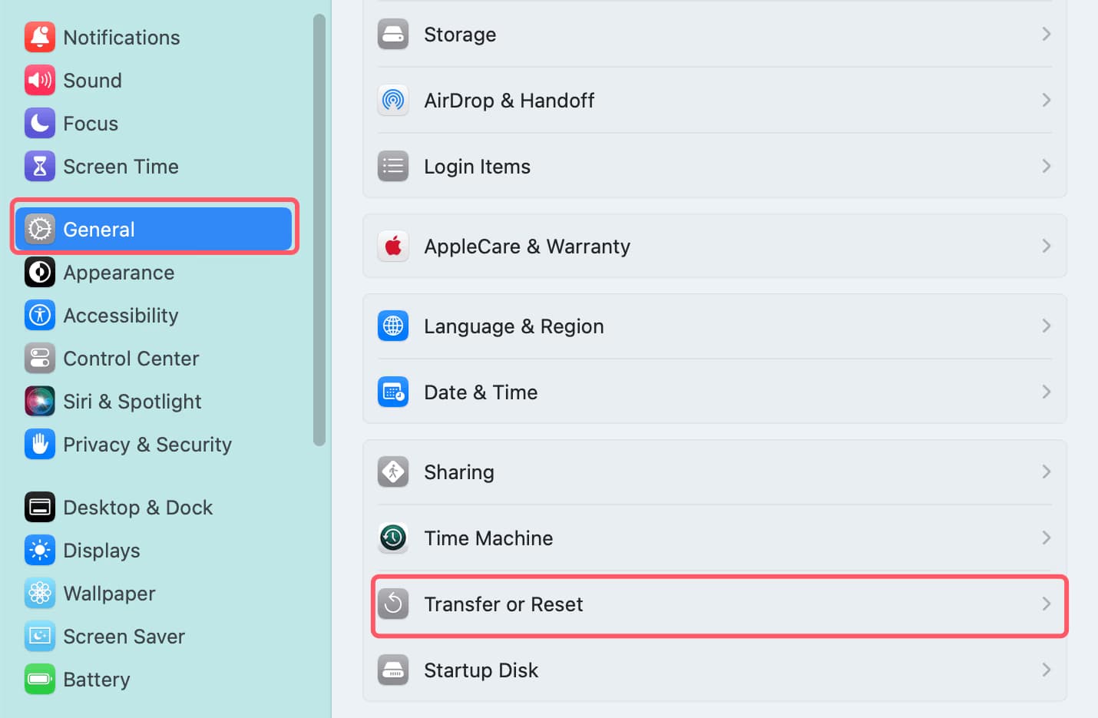The image size is (1098, 718).
Task: Open the Transfer or Reset option
Action: (503, 604)
